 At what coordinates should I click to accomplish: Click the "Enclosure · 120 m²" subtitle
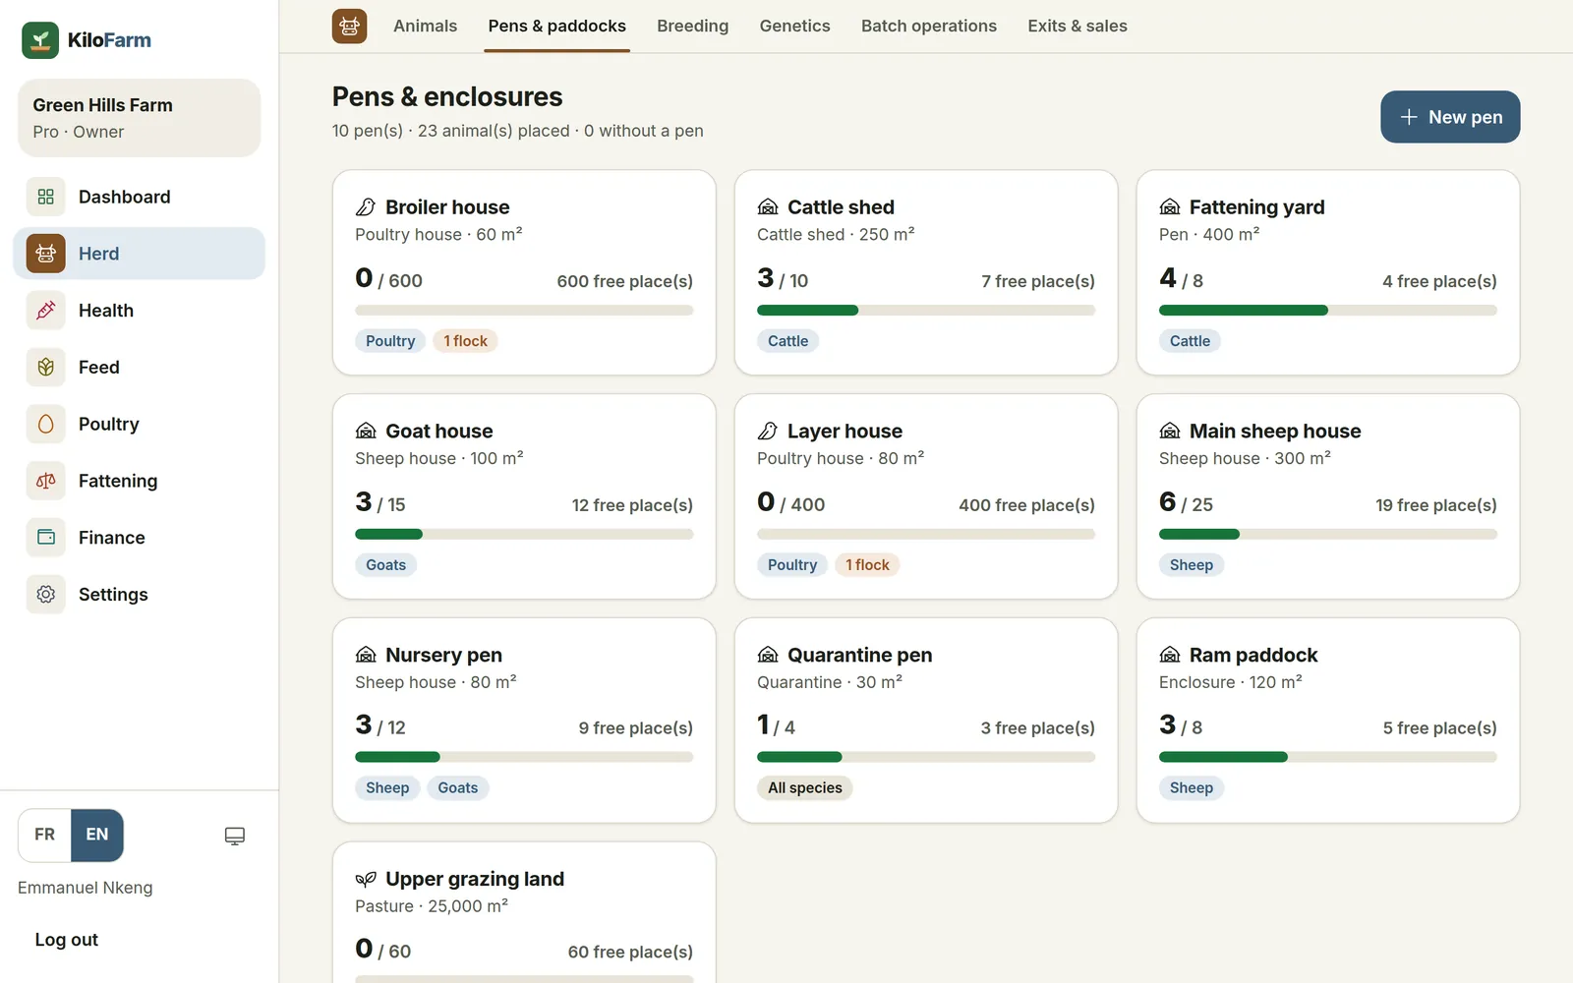pos(1230,682)
